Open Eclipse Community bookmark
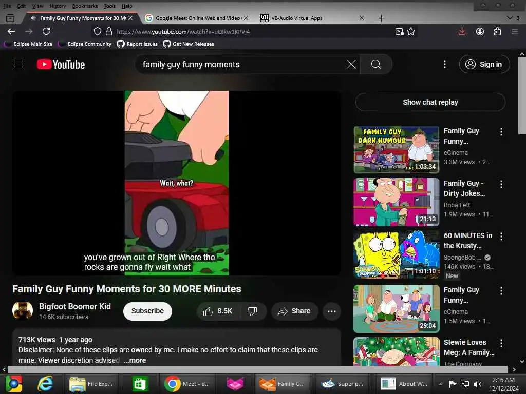This screenshot has height=394, width=526. [x=85, y=44]
